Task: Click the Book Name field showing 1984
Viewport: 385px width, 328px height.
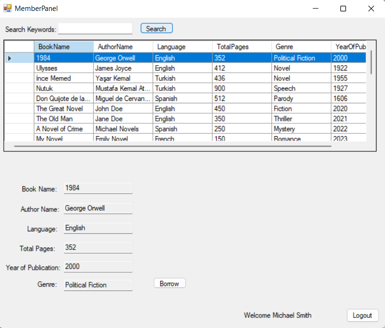Action: click(x=98, y=188)
